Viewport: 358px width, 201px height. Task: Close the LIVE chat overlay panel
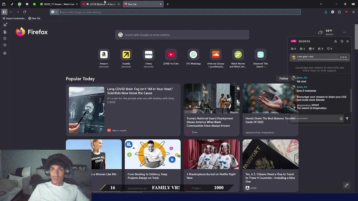[347, 41]
